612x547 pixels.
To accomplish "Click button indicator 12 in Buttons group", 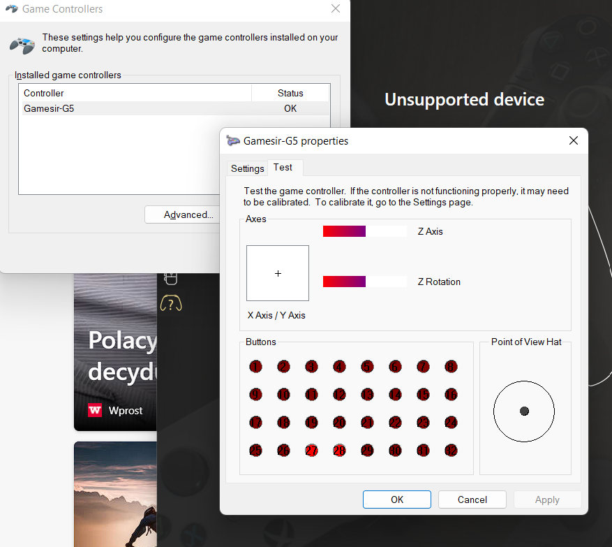I will point(339,395).
